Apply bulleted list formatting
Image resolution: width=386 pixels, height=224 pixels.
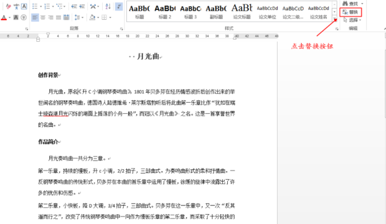35,6
